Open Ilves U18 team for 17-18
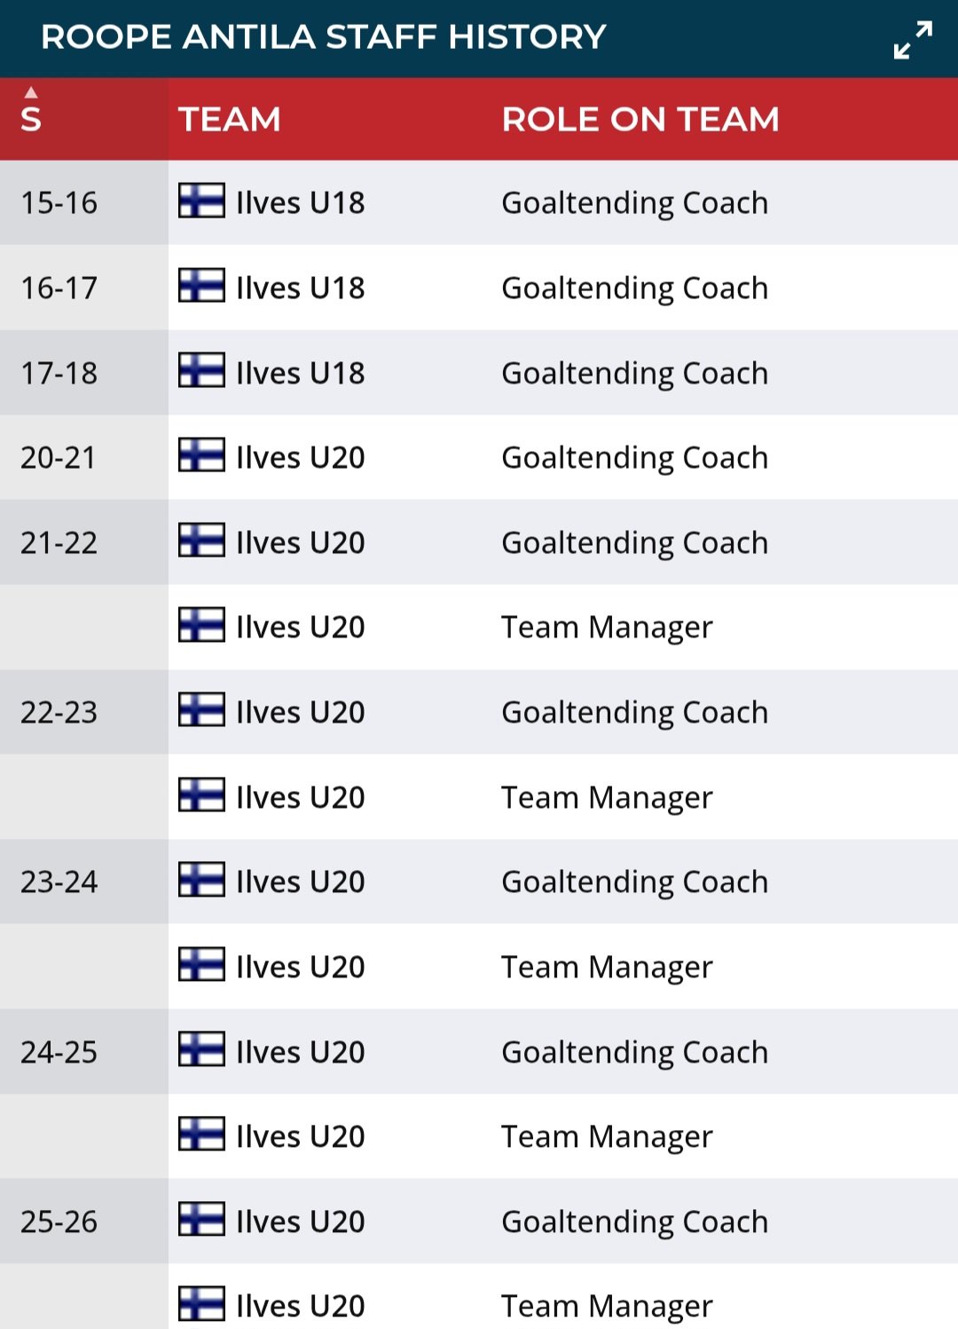The height and width of the screenshot is (1329, 958). tap(301, 374)
